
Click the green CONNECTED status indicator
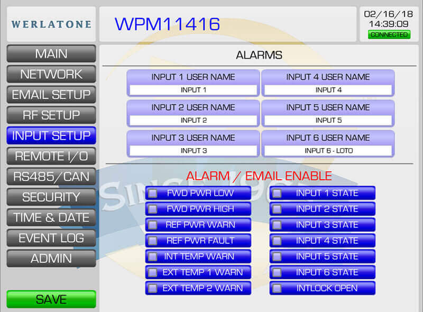point(389,34)
